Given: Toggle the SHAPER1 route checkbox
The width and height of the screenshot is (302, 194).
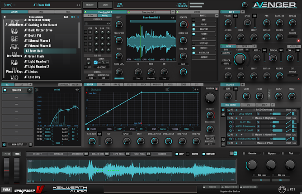Looking at the screenshot, I should click(194, 29).
